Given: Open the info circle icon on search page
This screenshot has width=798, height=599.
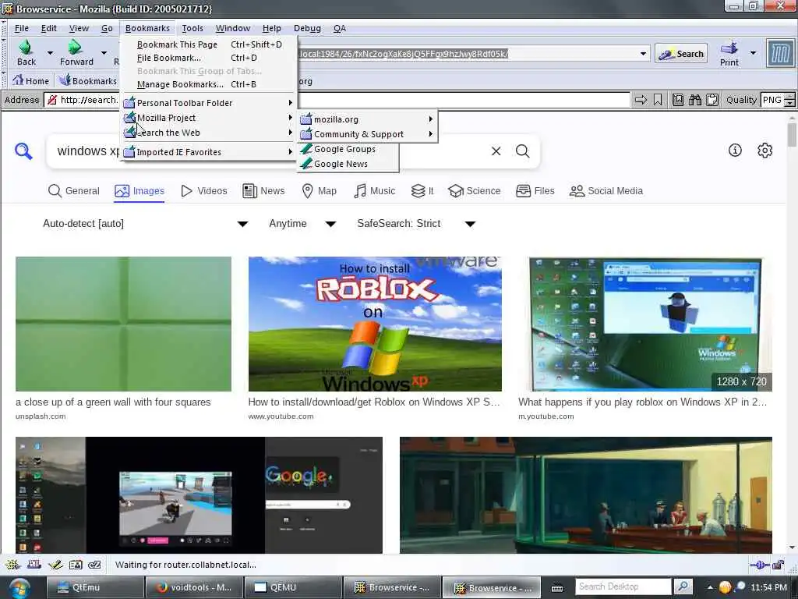Looking at the screenshot, I should click(735, 150).
